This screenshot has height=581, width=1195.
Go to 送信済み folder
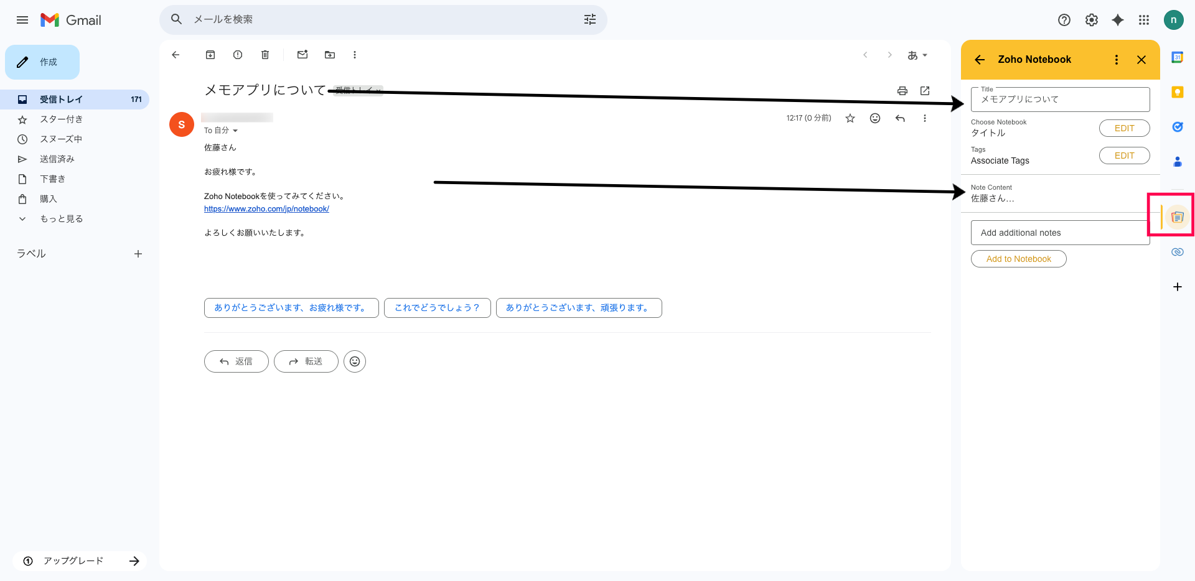57,159
